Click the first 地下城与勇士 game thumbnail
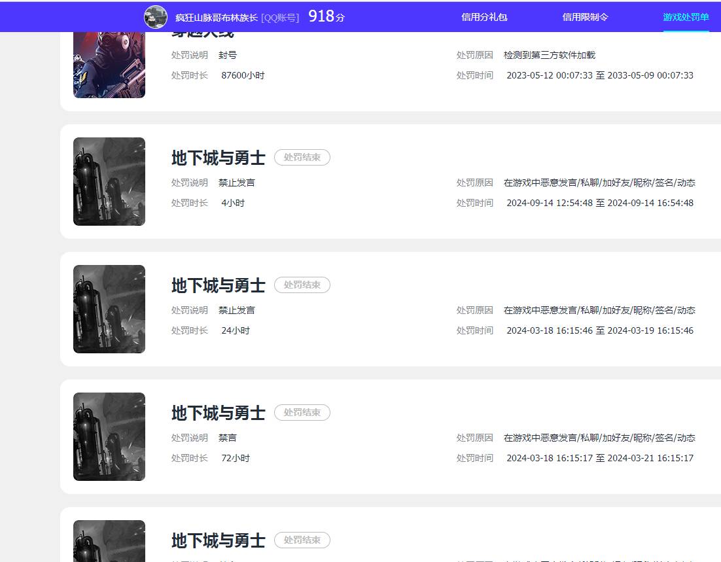 [109, 181]
